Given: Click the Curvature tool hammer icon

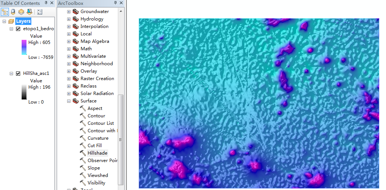Looking at the screenshot, I should click(83, 138).
